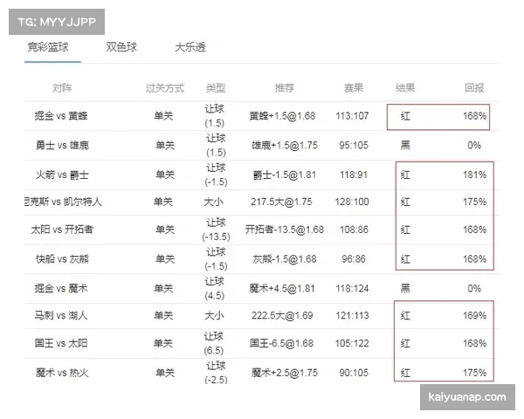Screen dimensions: 524x419
Task: Select the 快船 vs 灰熊 matchup
Action: (62, 259)
